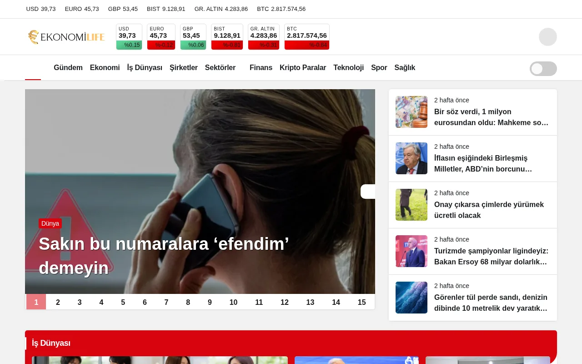Click the GR. ALTIN gold price widget
This screenshot has width=582, height=364.
264,36
